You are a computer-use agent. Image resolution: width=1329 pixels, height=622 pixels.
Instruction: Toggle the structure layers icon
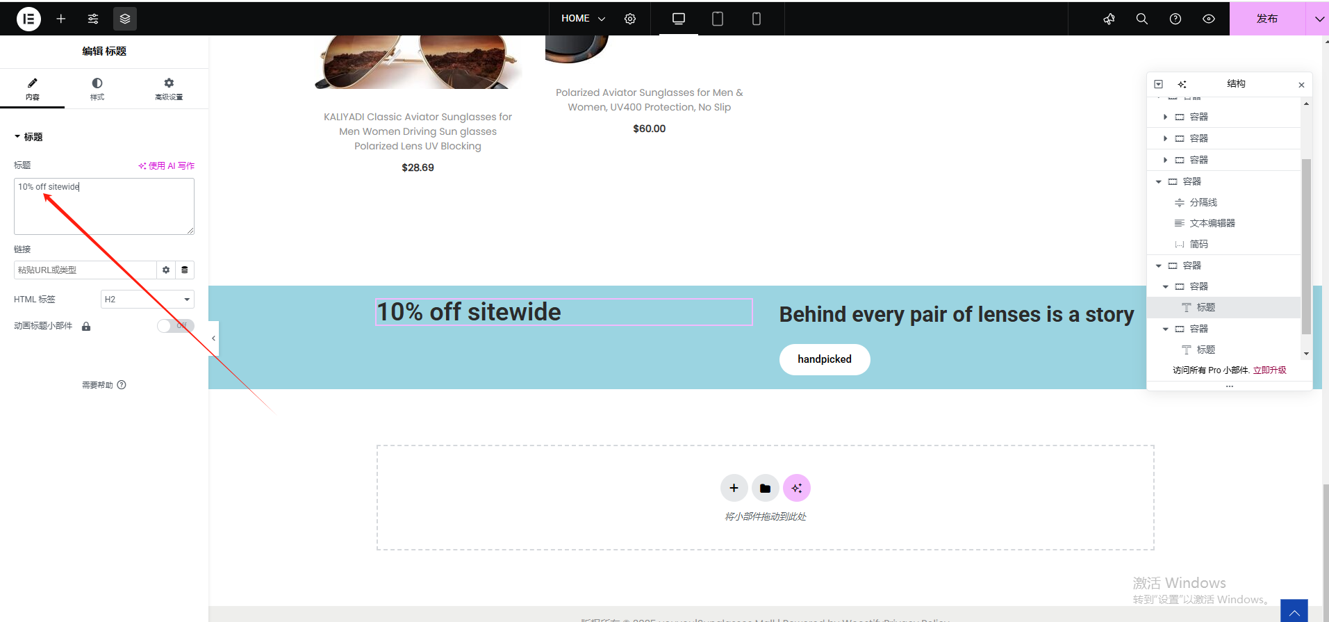[125, 19]
